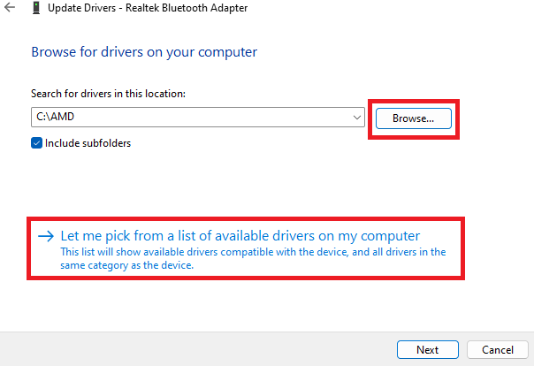Click the arrow icon beside Let me pick
The height and width of the screenshot is (366, 534).
45,236
